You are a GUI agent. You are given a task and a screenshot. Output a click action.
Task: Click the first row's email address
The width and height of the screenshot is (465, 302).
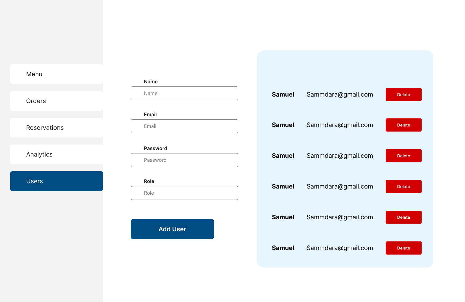click(340, 94)
